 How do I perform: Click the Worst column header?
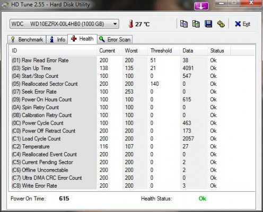[x=135, y=51]
